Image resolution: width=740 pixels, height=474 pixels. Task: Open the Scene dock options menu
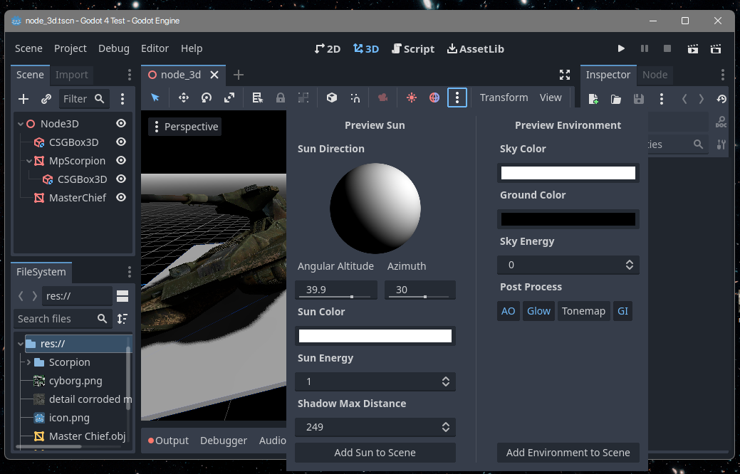(130, 75)
